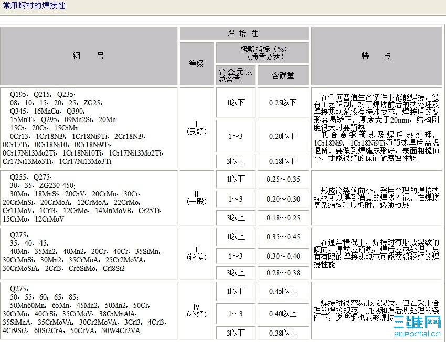Click the 概略指标（%）质量分数 header
Viewport: 446px width, 342px height.
pos(262,53)
